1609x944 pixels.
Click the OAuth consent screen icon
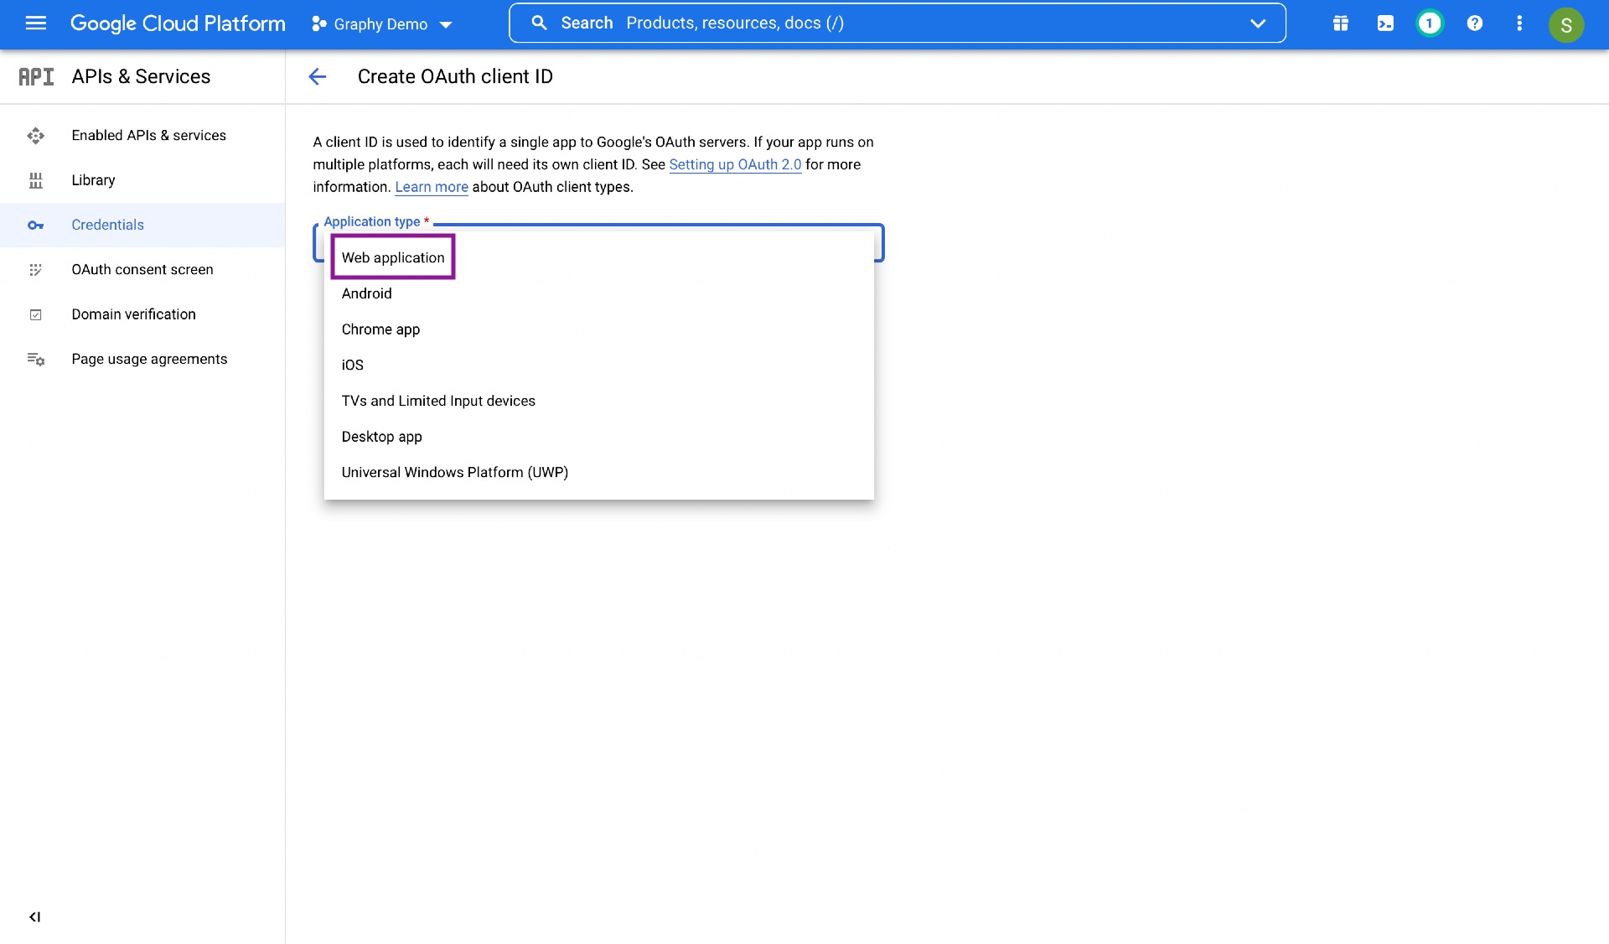click(x=35, y=268)
